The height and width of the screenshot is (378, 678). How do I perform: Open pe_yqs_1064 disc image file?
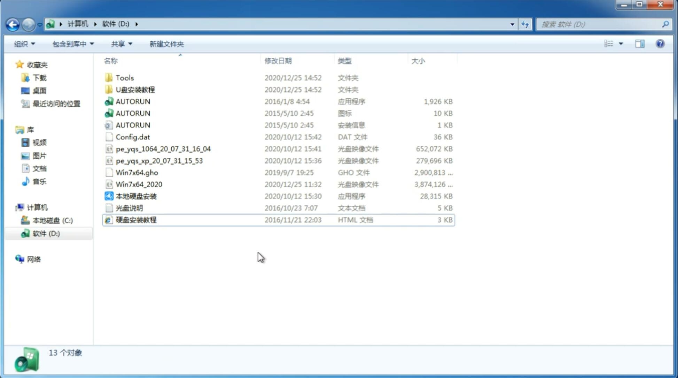tap(163, 149)
